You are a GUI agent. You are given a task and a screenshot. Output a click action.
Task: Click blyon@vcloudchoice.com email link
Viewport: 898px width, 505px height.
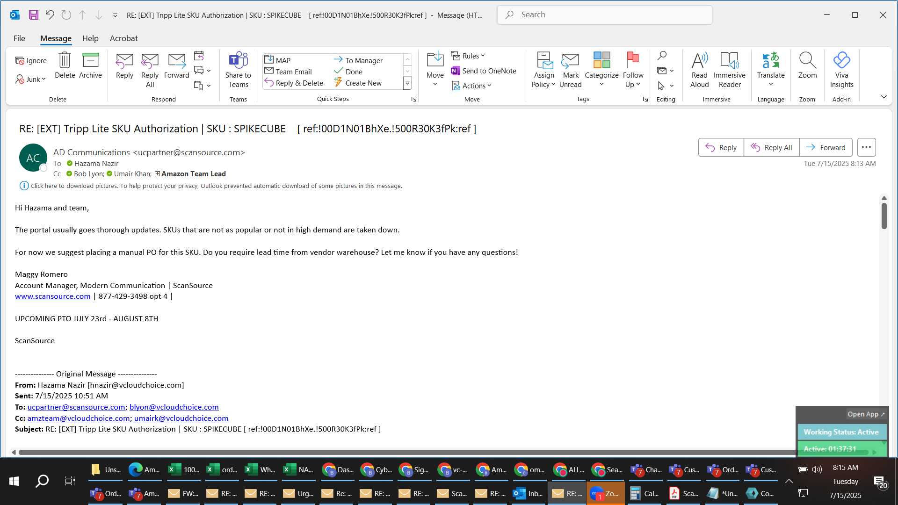click(174, 407)
